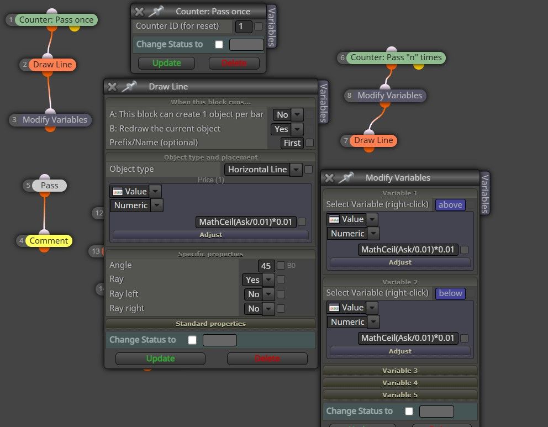Open the Value dropdown in Draw Line panel
The height and width of the screenshot is (427, 548).
pos(156,192)
